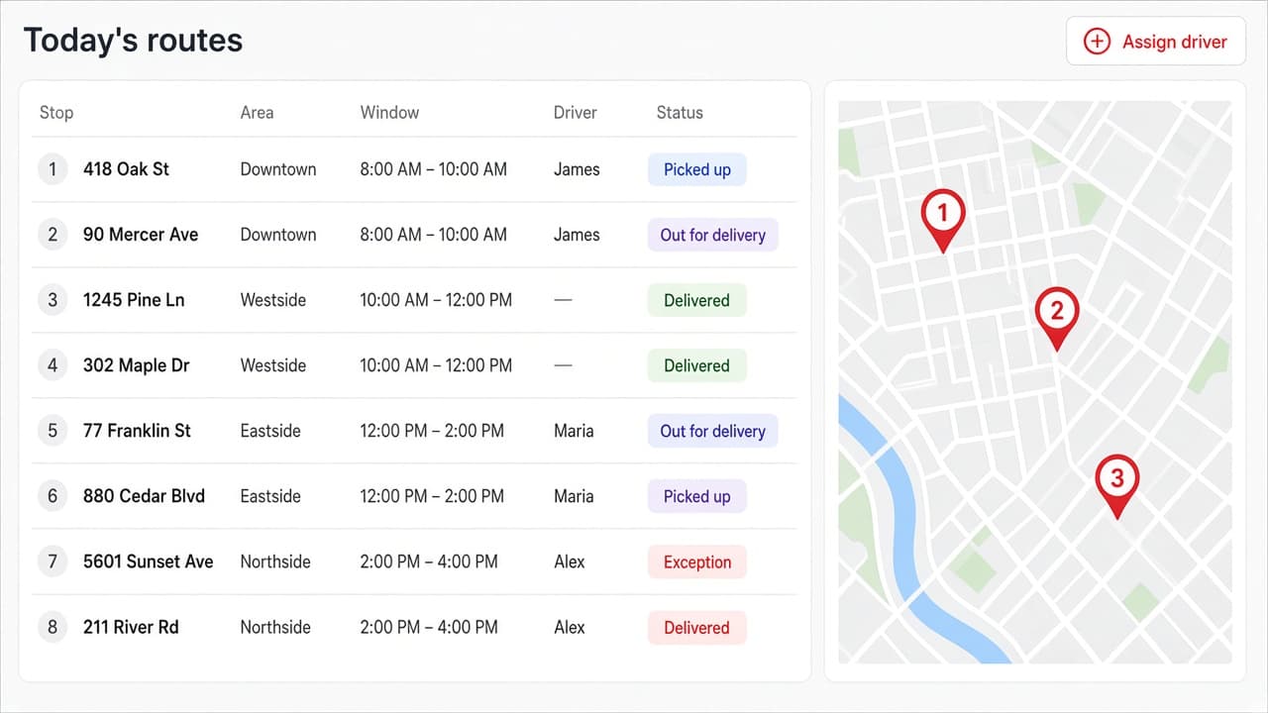Click the stop number 1 circle badge
Image resolution: width=1268 pixels, height=713 pixels.
(53, 169)
